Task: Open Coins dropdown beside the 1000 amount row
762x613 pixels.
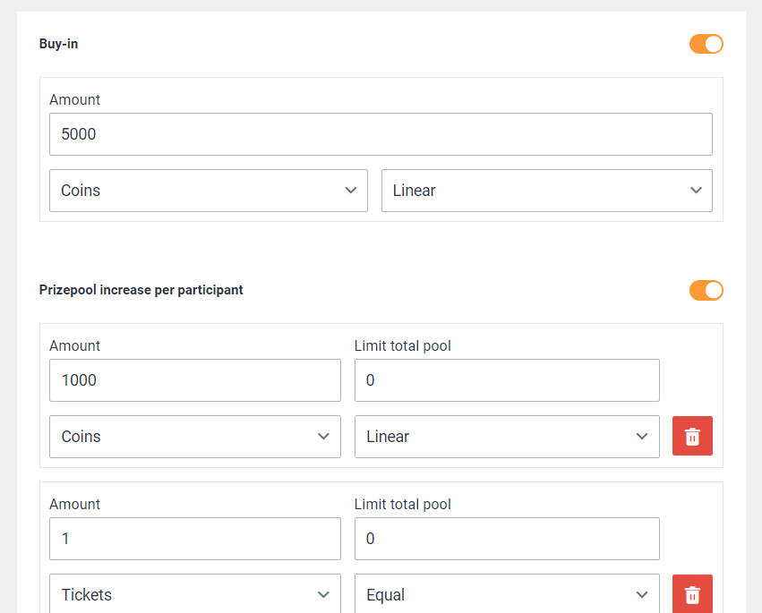Action: point(194,437)
